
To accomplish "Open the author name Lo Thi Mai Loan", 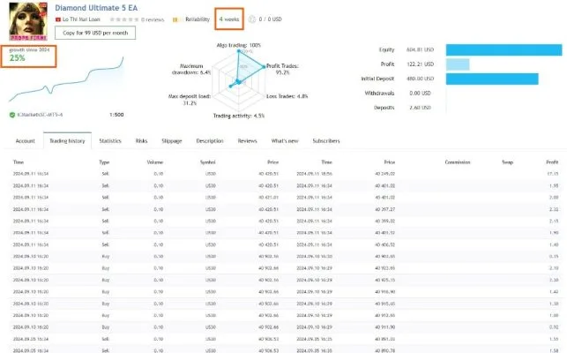I will click(81, 19).
